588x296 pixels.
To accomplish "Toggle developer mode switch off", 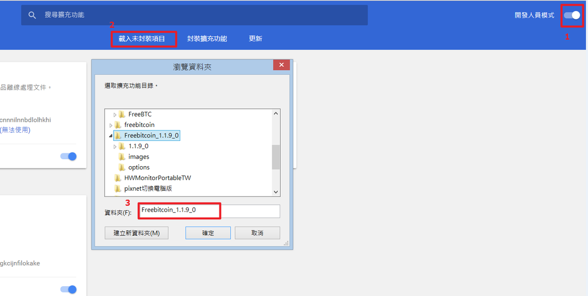I will (x=572, y=15).
